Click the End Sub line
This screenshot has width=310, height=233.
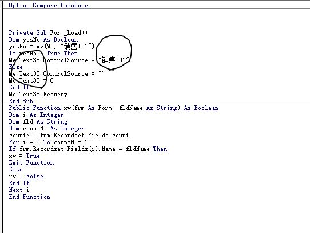21,101
